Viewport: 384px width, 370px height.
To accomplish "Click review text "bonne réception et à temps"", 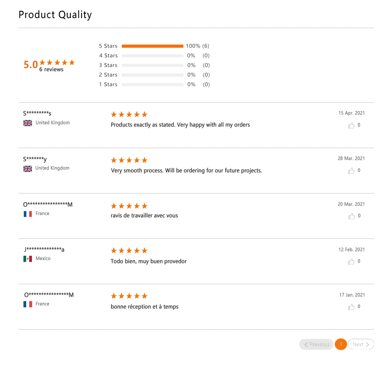I will 145,307.
